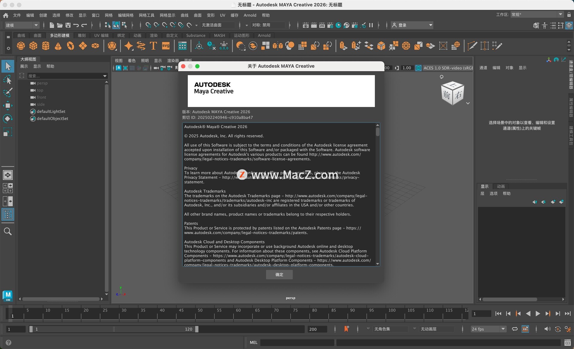The width and height of the screenshot is (574, 349).
Task: Click Play Forward playback button
Action: (538, 313)
